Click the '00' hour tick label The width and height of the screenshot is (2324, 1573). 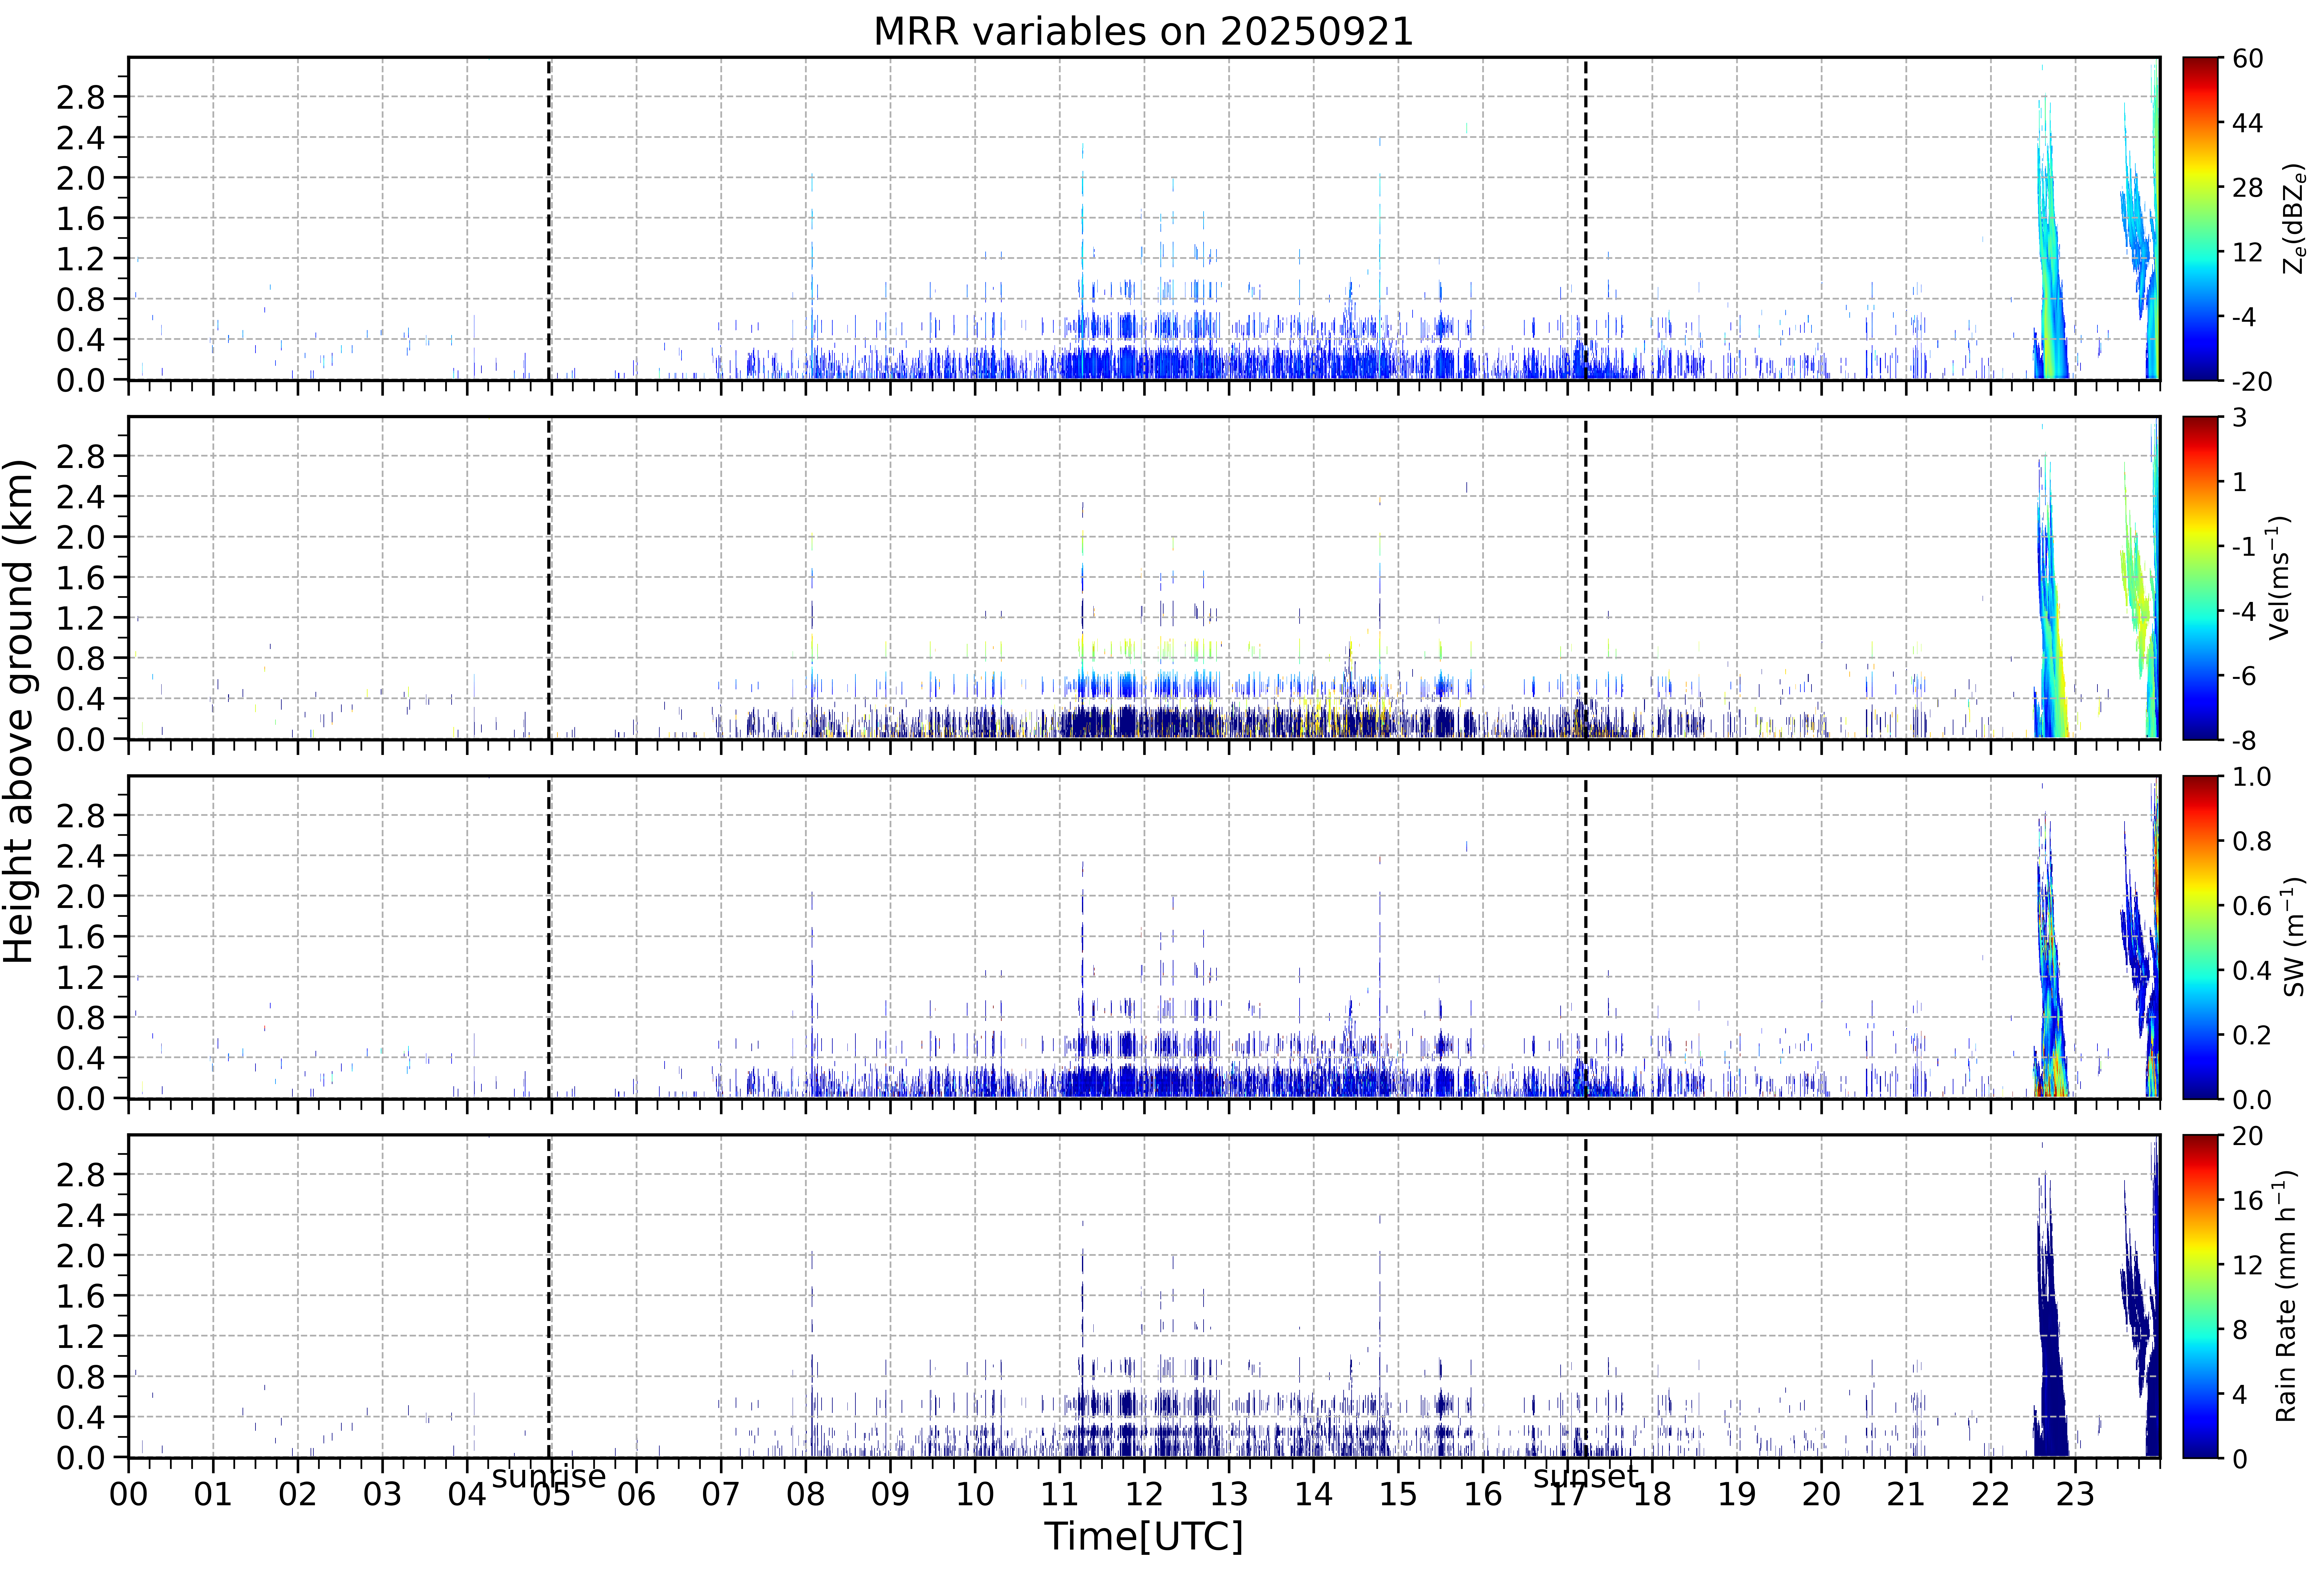pyautogui.click(x=128, y=1494)
